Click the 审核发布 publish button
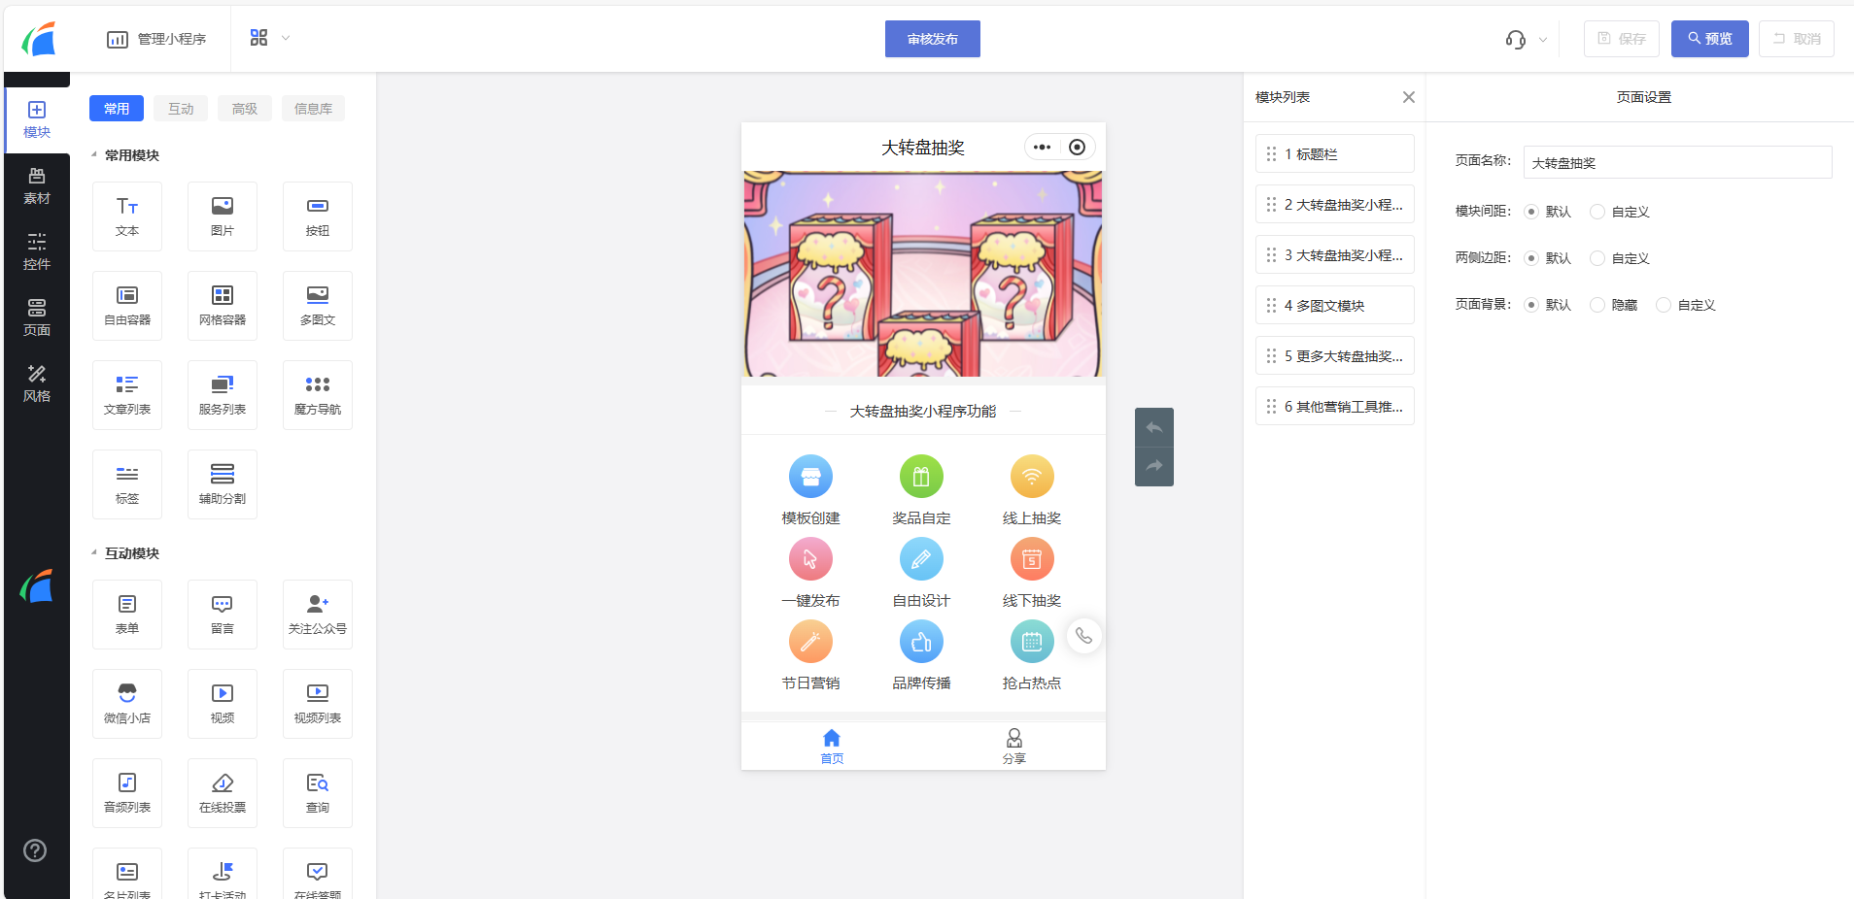Screen dimensions: 1854x899 click(933, 39)
